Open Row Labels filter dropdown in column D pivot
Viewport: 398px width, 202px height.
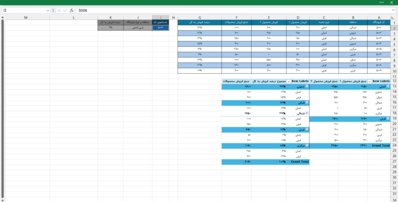tap(289, 82)
